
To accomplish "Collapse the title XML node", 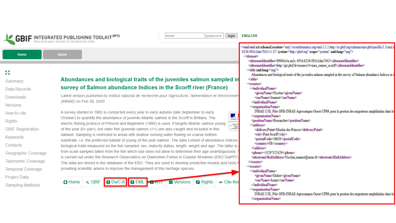I will [247, 70].
